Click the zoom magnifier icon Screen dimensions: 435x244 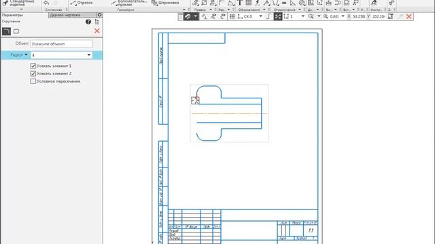311,16
